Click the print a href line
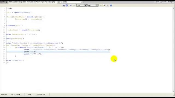The image size is (175, 98). (x=67, y=50)
